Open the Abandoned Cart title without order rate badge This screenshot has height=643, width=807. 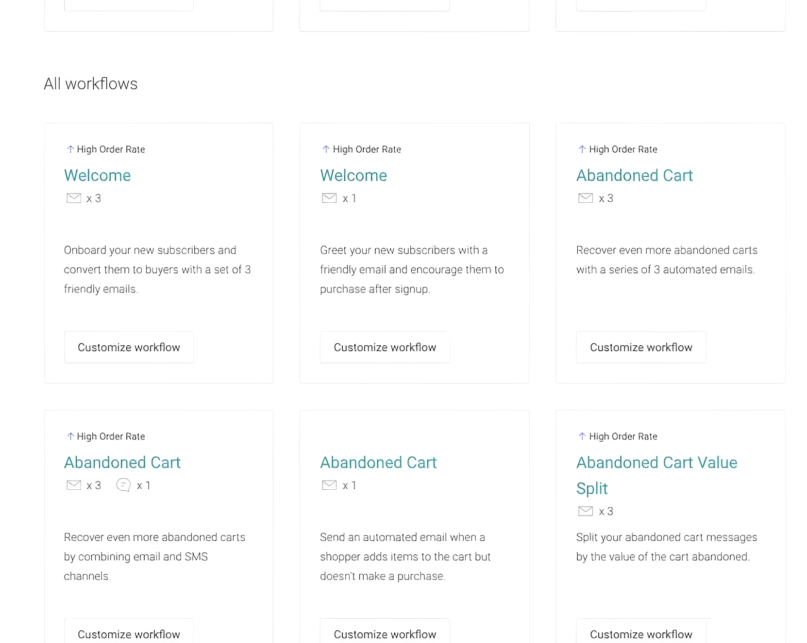pyautogui.click(x=378, y=462)
